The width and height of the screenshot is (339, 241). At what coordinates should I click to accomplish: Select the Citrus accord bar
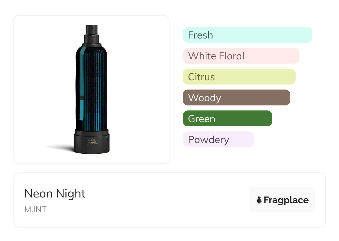pyautogui.click(x=239, y=77)
